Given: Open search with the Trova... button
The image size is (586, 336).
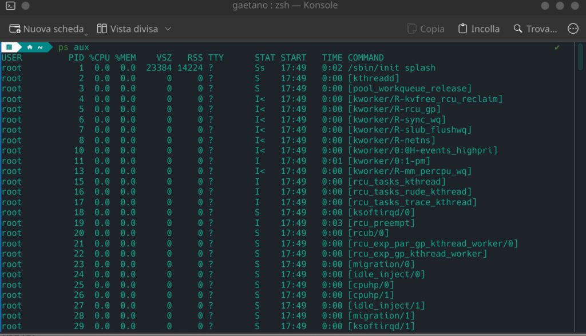Looking at the screenshot, I should click(x=534, y=29).
